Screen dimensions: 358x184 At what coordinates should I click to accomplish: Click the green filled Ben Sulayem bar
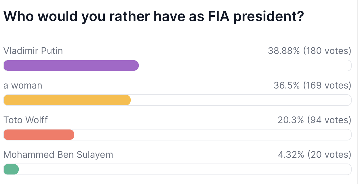[x=11, y=169]
